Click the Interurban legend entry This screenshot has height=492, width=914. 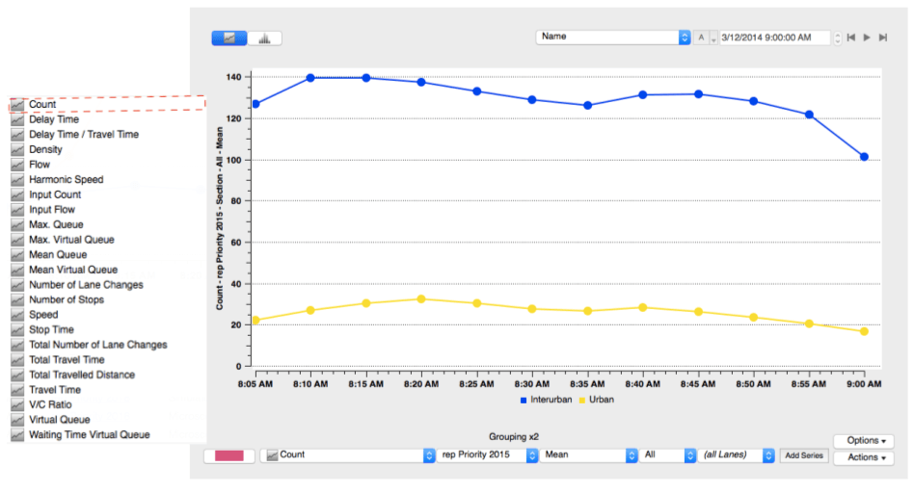(547, 400)
